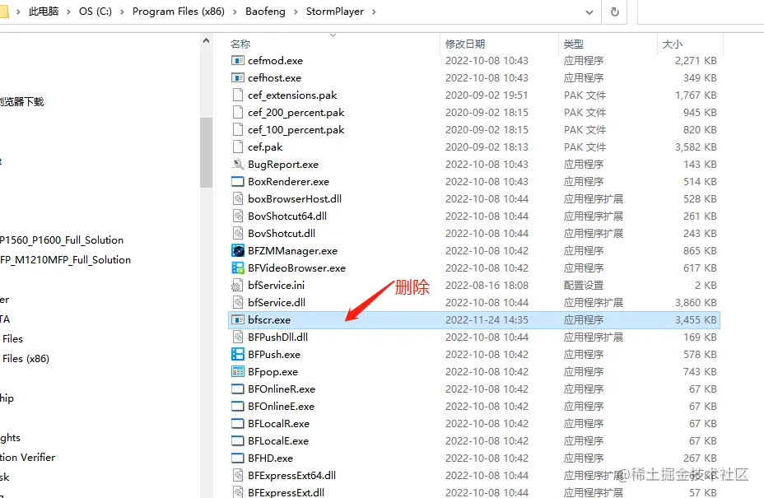This screenshot has height=498, width=764.
Task: Click the BFHD.exe file icon
Action: point(238,458)
